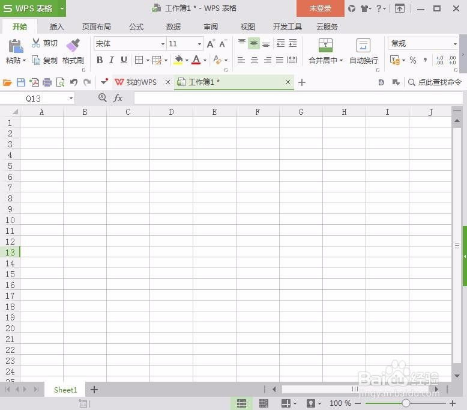Toggle align left
The image size is (467, 410).
(241, 60)
